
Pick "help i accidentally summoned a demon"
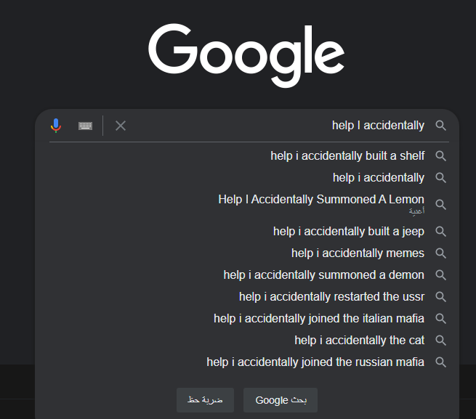pos(323,275)
